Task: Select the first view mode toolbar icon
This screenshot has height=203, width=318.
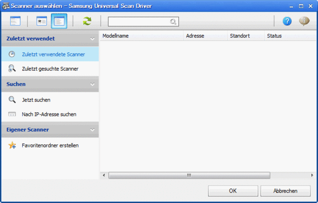Action: (16, 21)
